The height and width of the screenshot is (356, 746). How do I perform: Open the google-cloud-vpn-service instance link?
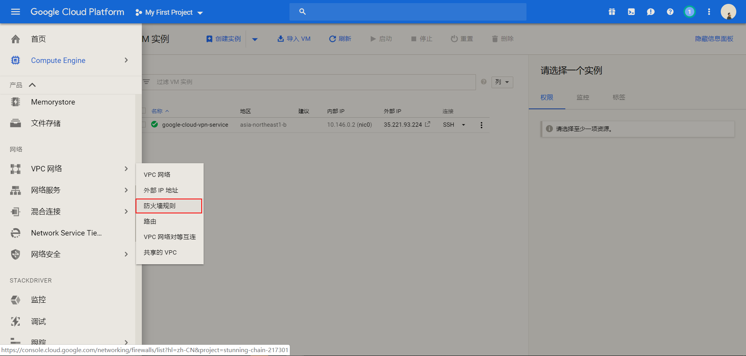point(195,125)
